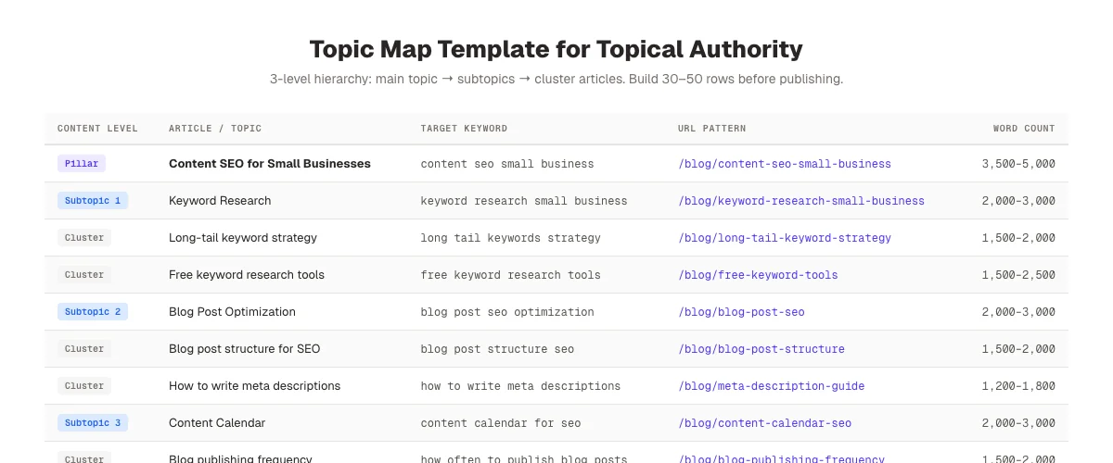Open the /blog/free-keyword-tools link
This screenshot has width=1113, height=463.
point(758,275)
